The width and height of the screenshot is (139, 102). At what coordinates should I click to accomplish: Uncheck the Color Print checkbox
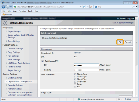[x=75, y=82]
